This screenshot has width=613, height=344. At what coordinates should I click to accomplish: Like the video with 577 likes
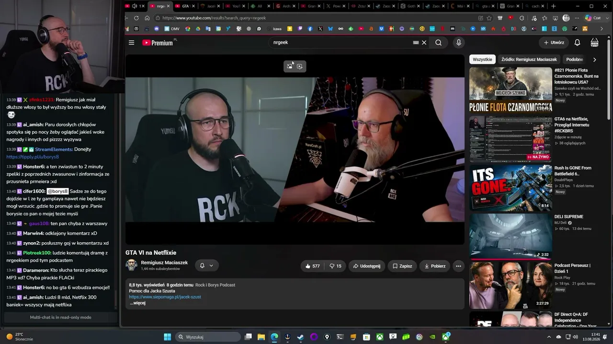pyautogui.click(x=312, y=266)
